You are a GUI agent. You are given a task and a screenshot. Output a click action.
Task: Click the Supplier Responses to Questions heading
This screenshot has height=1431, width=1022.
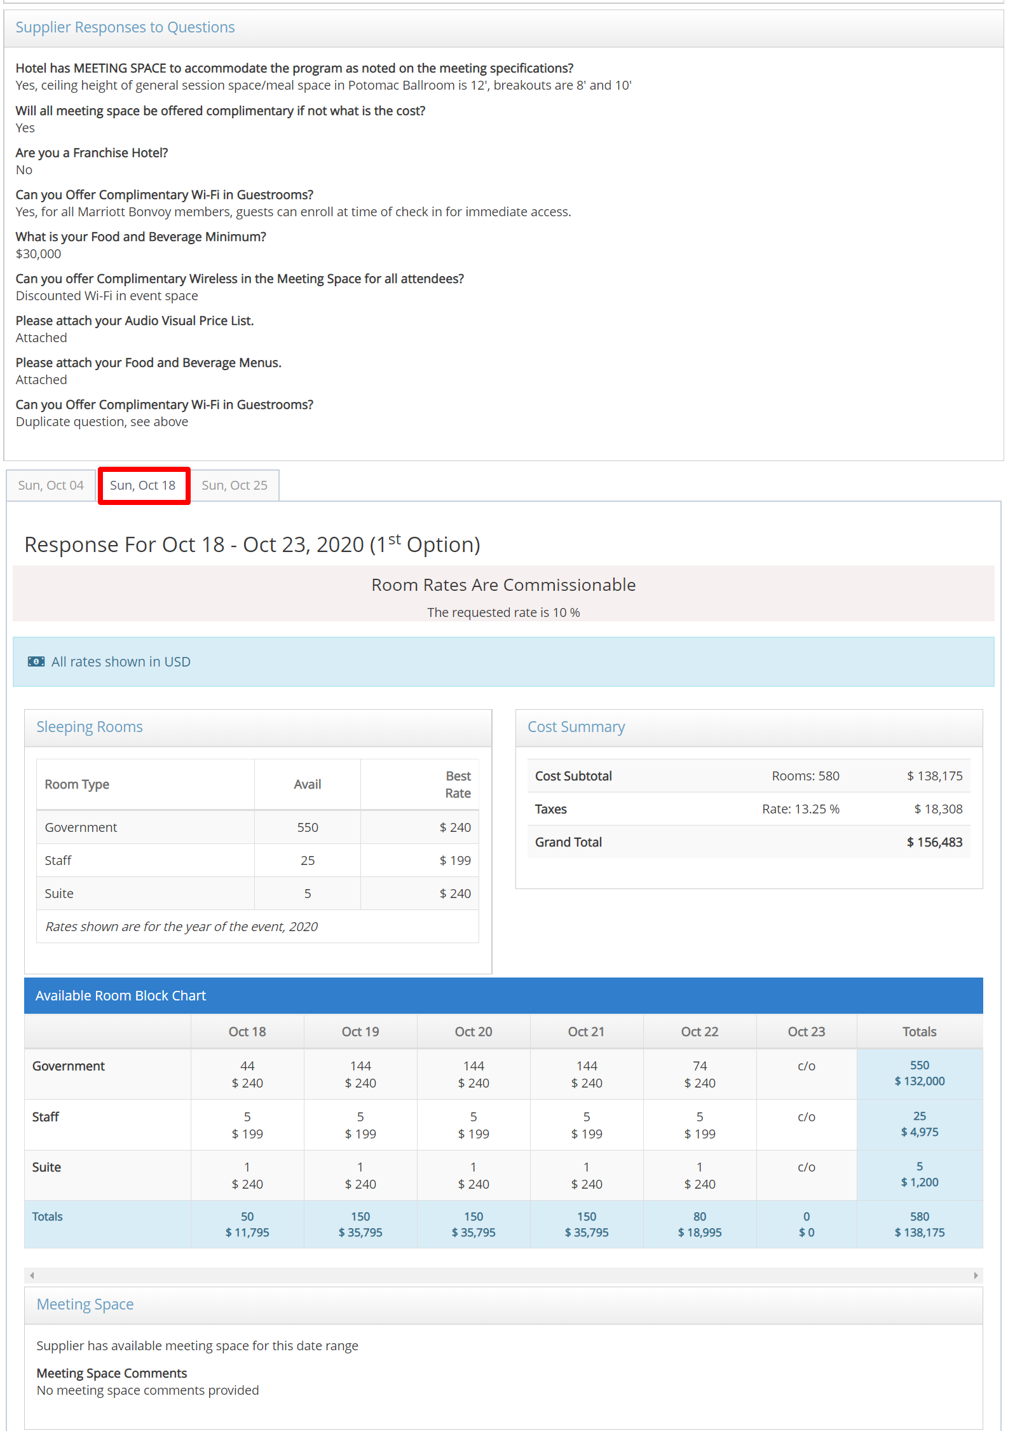[125, 27]
